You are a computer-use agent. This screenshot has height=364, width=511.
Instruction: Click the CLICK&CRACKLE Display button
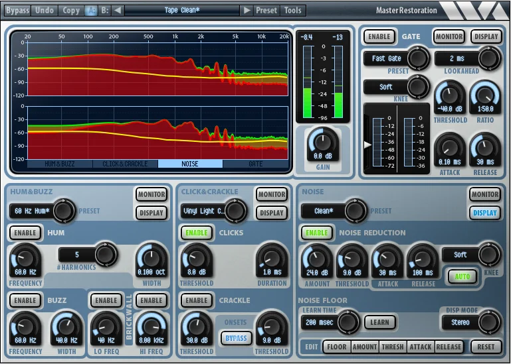(x=272, y=213)
